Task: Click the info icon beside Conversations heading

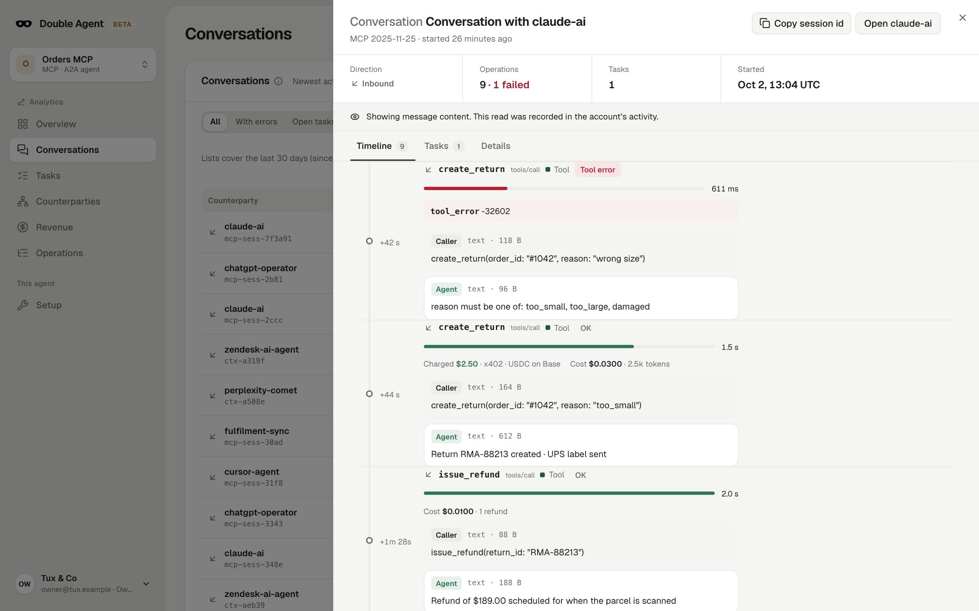Action: click(x=278, y=81)
